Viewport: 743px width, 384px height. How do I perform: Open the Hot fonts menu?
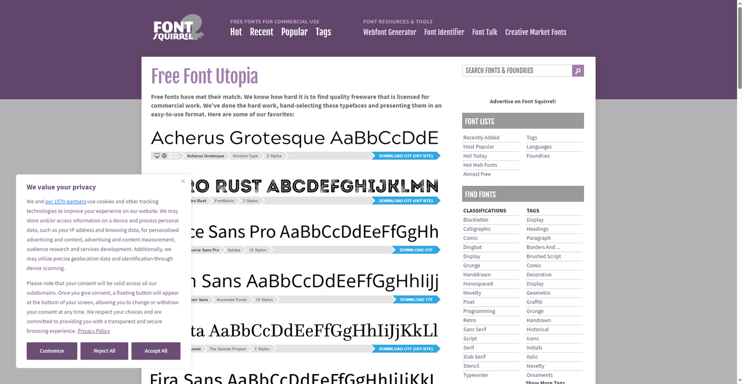pos(236,32)
